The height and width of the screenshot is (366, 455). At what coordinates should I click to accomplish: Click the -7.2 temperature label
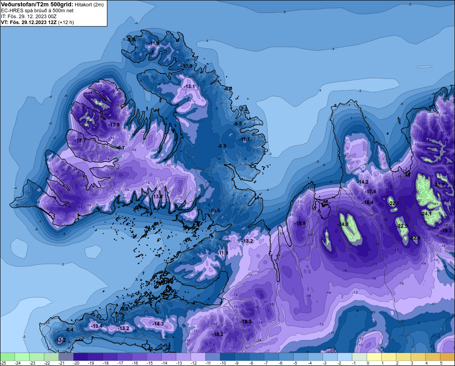pos(244,109)
